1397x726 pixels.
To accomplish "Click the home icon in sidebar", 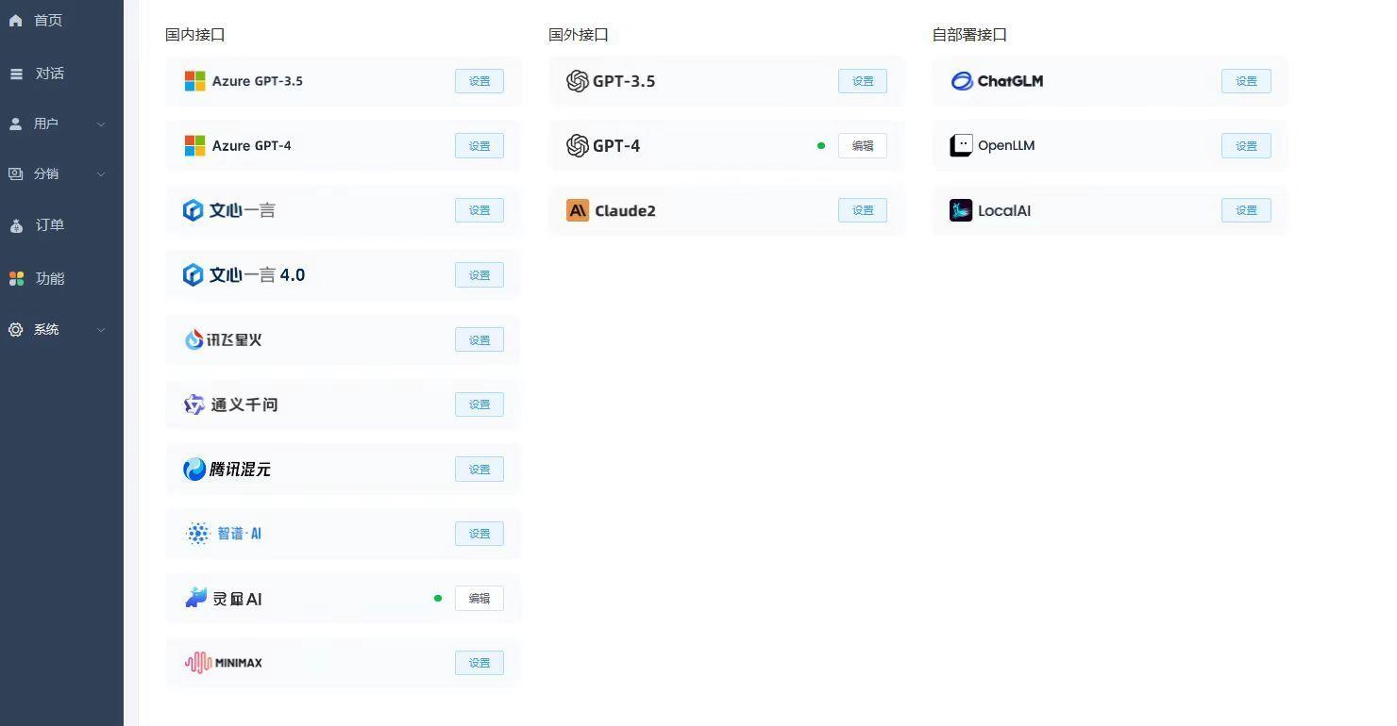I will tap(15, 21).
